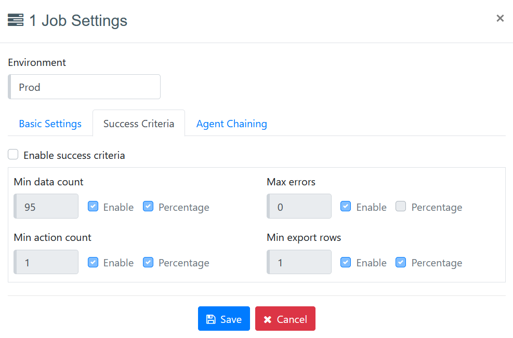Open the Agent Chaining tab
513x338 pixels.
pos(231,124)
